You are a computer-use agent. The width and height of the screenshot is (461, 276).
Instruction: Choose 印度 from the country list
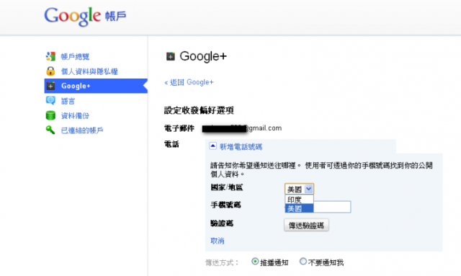tap(299, 200)
